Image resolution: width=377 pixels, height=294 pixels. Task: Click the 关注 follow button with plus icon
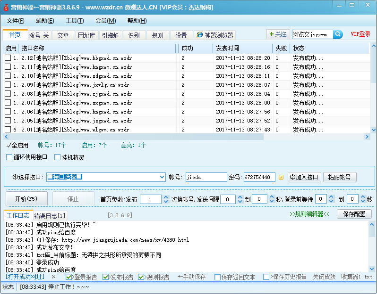(x=277, y=34)
